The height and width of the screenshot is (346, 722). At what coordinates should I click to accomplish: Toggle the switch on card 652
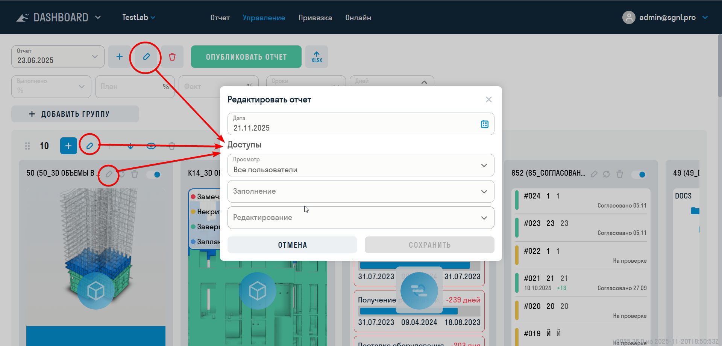(639, 175)
